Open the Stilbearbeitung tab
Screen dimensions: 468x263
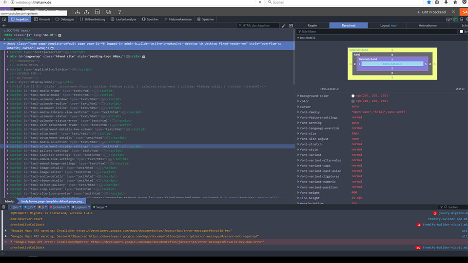pos(93,19)
